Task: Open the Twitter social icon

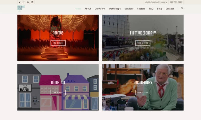Action: click(x=20, y=2)
